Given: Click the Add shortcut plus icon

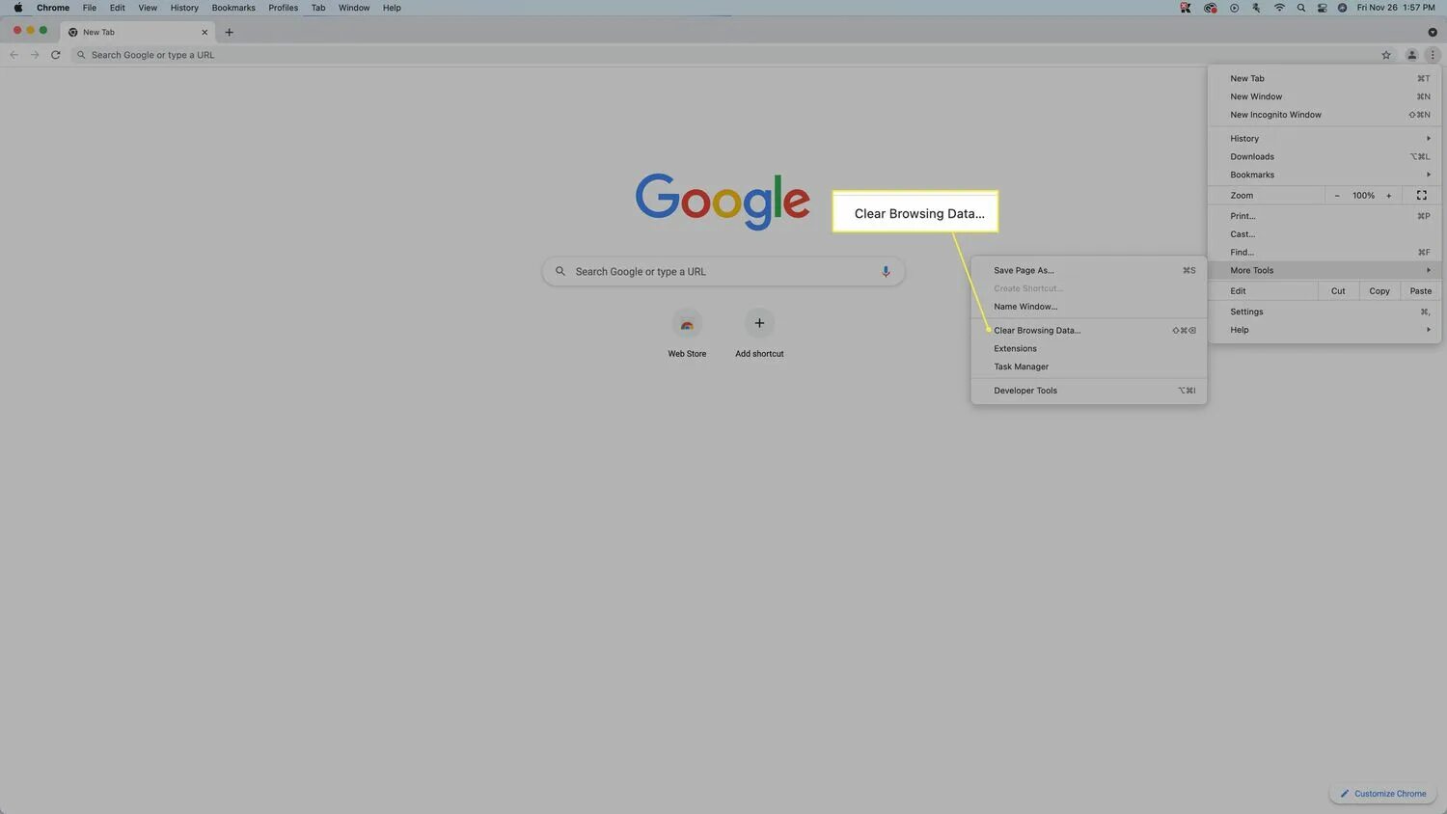Looking at the screenshot, I should point(759,323).
